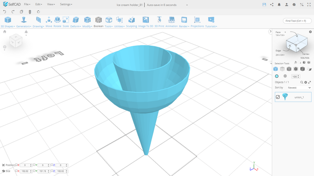The height and width of the screenshot is (176, 314).
Task: Open the 3D Print tool
Action: [159, 22]
